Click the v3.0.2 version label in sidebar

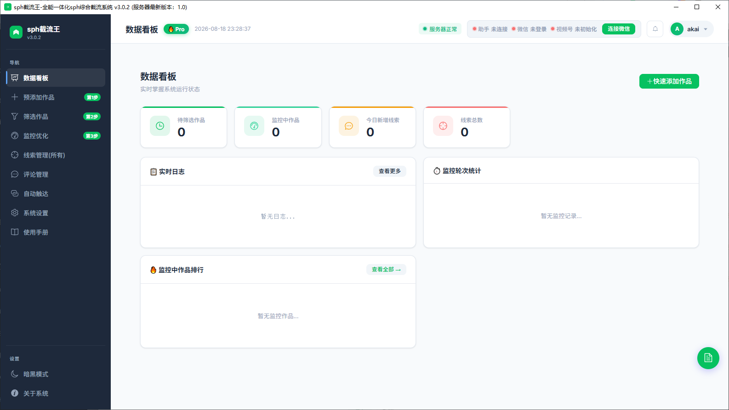[34, 38]
